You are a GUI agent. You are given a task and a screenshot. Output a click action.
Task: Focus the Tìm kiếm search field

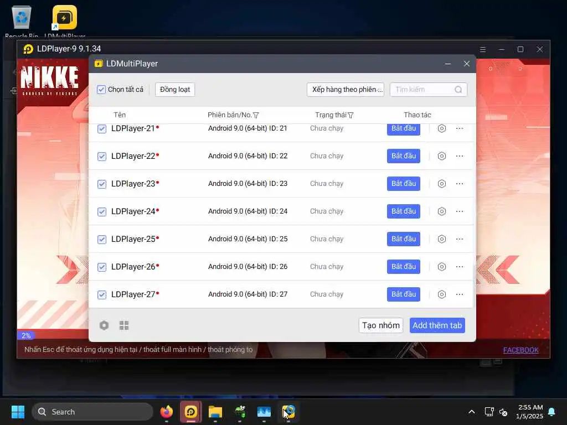429,90
